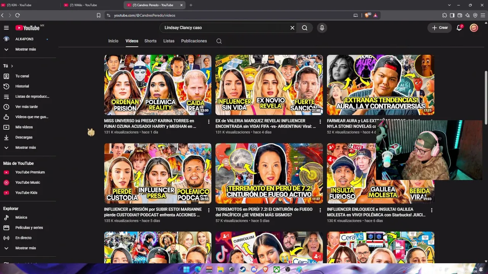
Task: Open the Tú section chevron
Action: click(x=12, y=66)
